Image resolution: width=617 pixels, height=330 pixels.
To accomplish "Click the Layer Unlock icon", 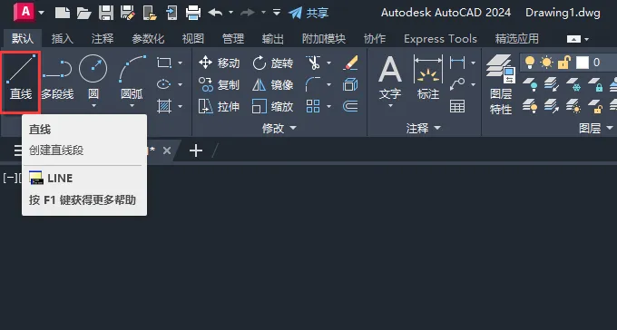I will [595, 106].
